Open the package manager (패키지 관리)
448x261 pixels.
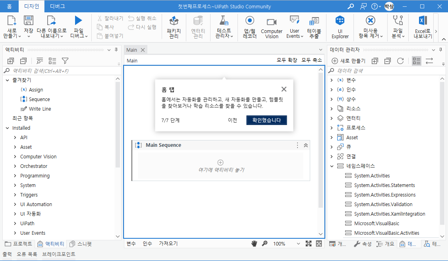tap(174, 27)
